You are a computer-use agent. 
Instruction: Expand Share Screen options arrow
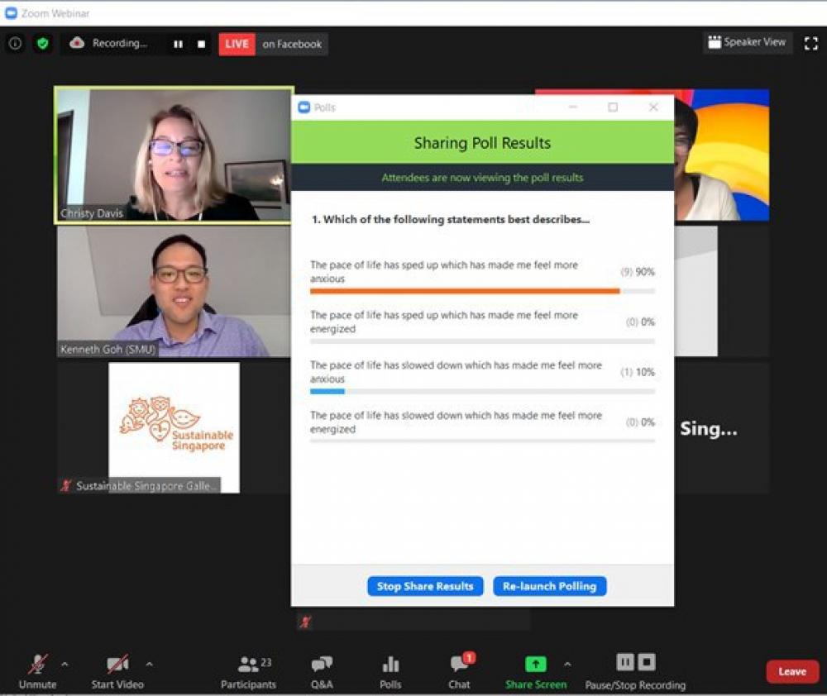pos(567,665)
